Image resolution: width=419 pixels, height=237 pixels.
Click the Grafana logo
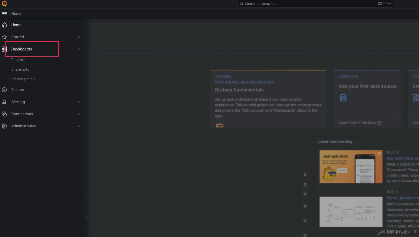tap(4, 4)
